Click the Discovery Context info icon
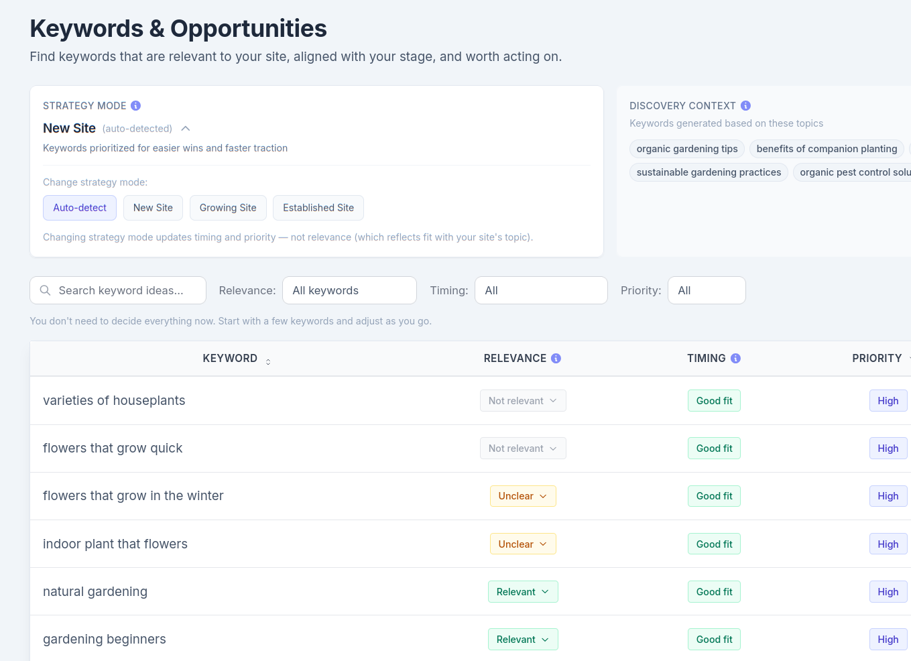911x661 pixels. coord(745,105)
